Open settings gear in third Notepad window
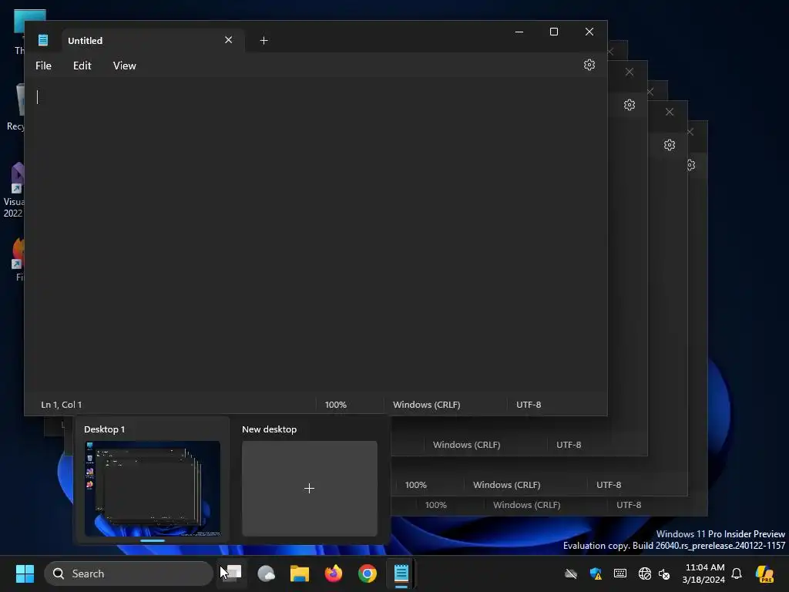Viewport: 789px width, 592px height. click(x=670, y=145)
